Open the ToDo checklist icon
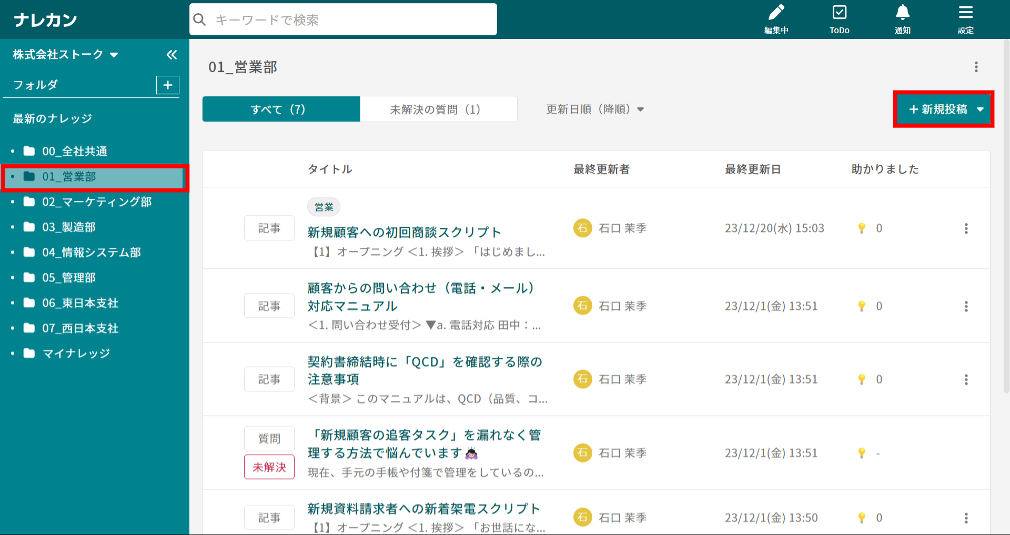Screen dimensions: 1010x535 (x=839, y=19)
